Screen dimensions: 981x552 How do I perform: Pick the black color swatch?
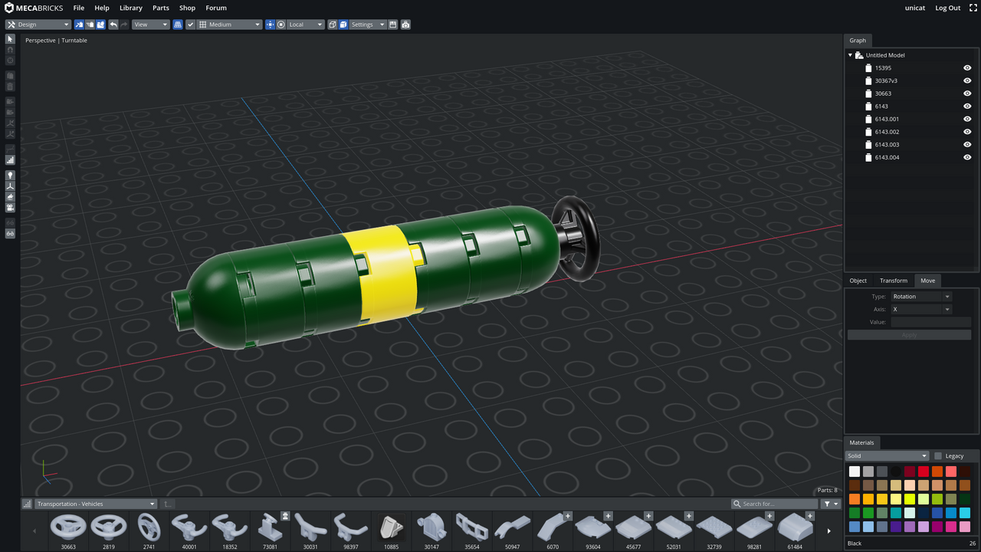(896, 472)
